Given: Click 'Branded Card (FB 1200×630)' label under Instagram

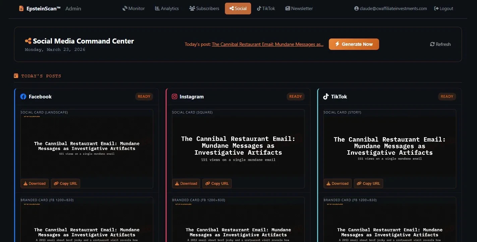Looking at the screenshot, I should coord(199,200).
